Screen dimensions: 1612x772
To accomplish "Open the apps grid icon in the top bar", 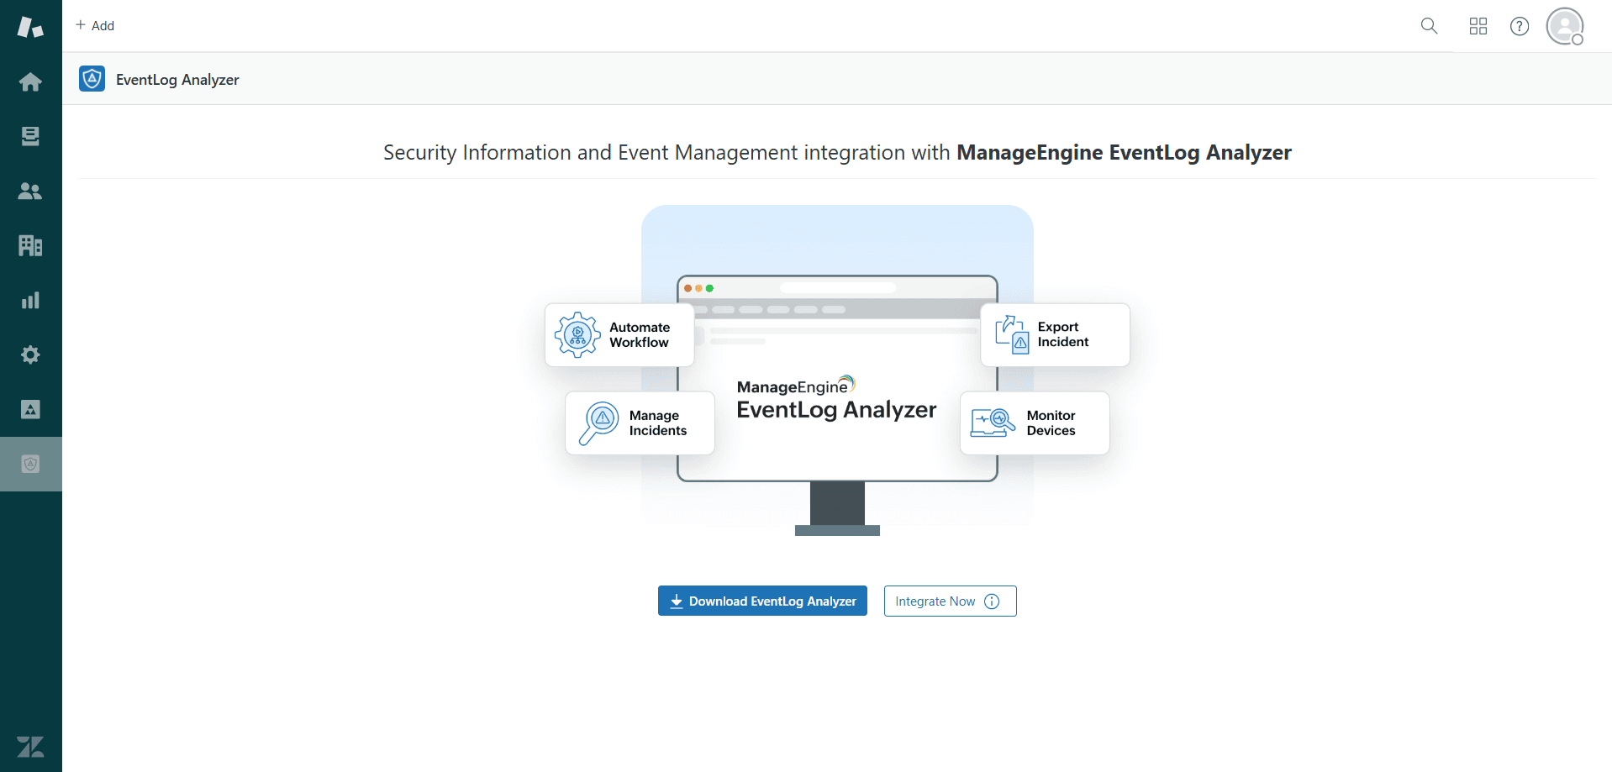I will pyautogui.click(x=1478, y=26).
